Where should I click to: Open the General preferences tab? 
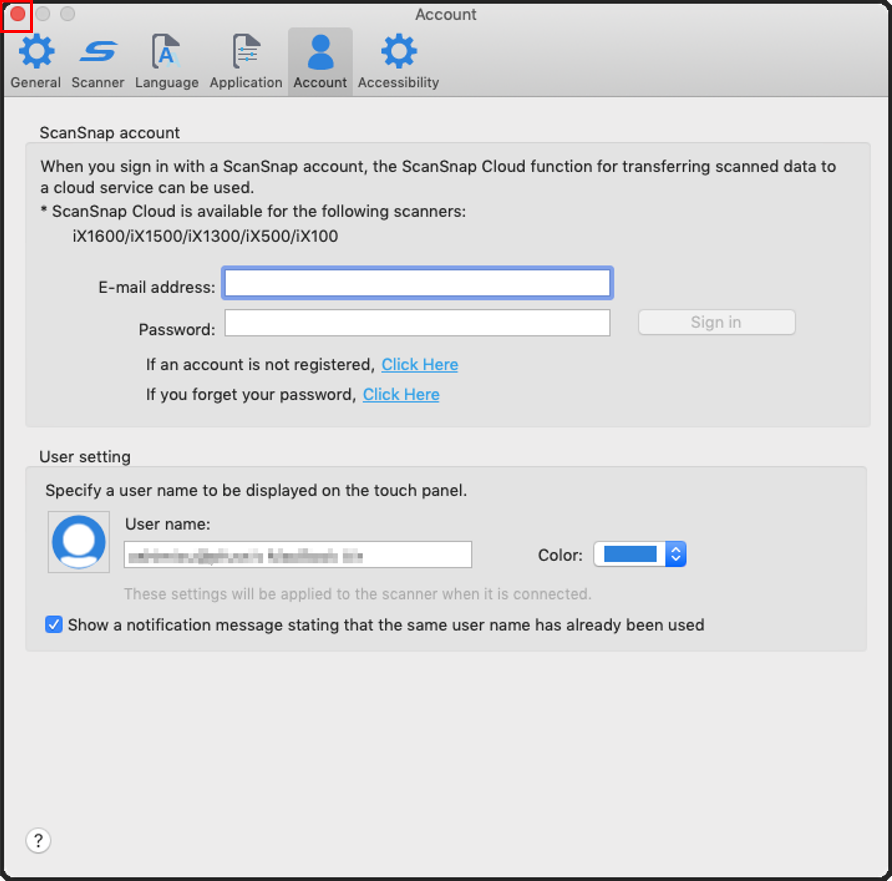click(x=36, y=62)
